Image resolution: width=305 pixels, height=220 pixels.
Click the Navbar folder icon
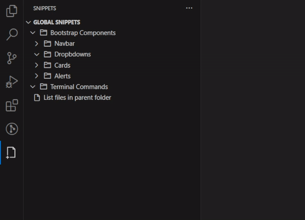pyautogui.click(x=47, y=44)
